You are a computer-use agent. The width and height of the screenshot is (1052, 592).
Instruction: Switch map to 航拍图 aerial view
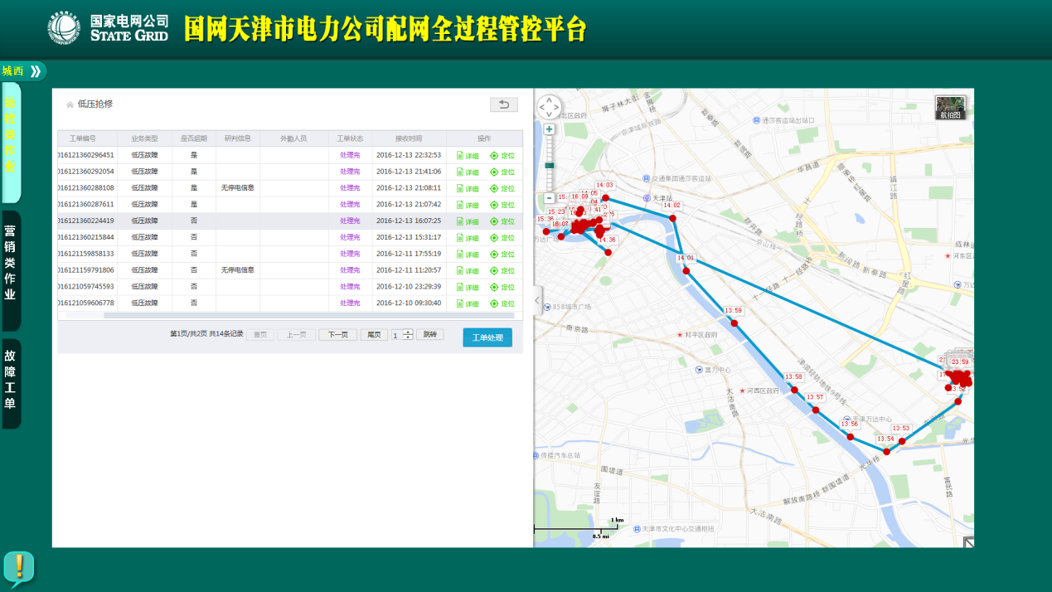point(950,108)
